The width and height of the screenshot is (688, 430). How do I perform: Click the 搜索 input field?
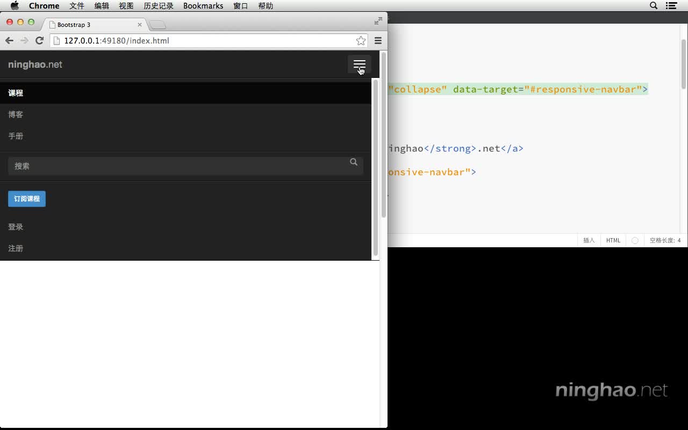coord(177,166)
